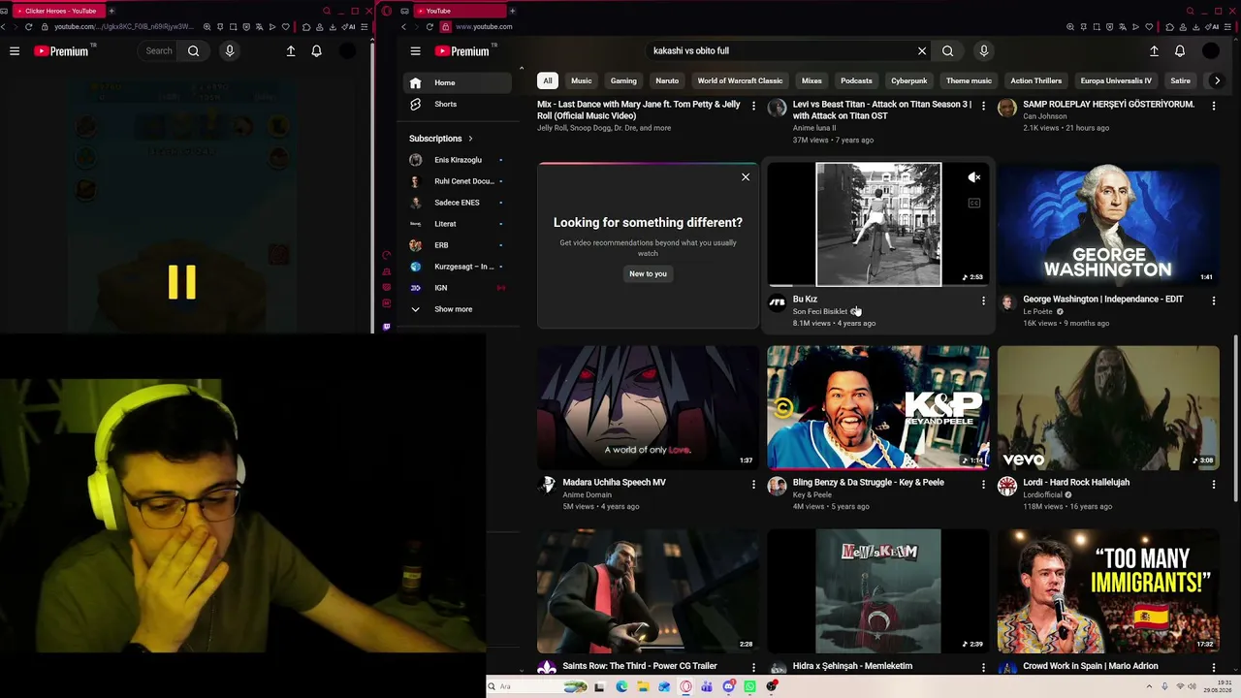Image resolution: width=1241 pixels, height=698 pixels.
Task: Open more options for the Last Dance with Mary Jane mix
Action: click(x=753, y=106)
